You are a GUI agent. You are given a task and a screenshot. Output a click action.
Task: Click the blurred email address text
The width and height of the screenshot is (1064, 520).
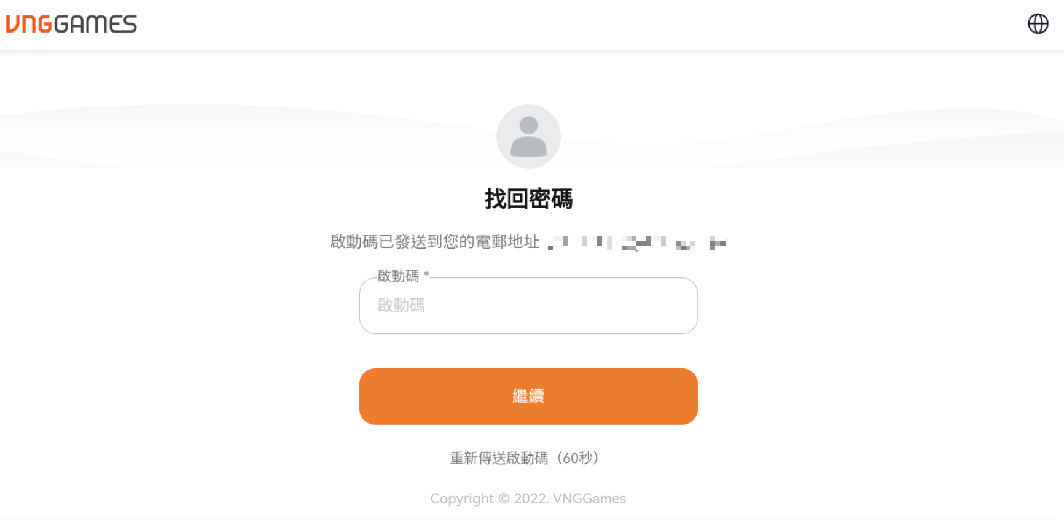(x=637, y=243)
